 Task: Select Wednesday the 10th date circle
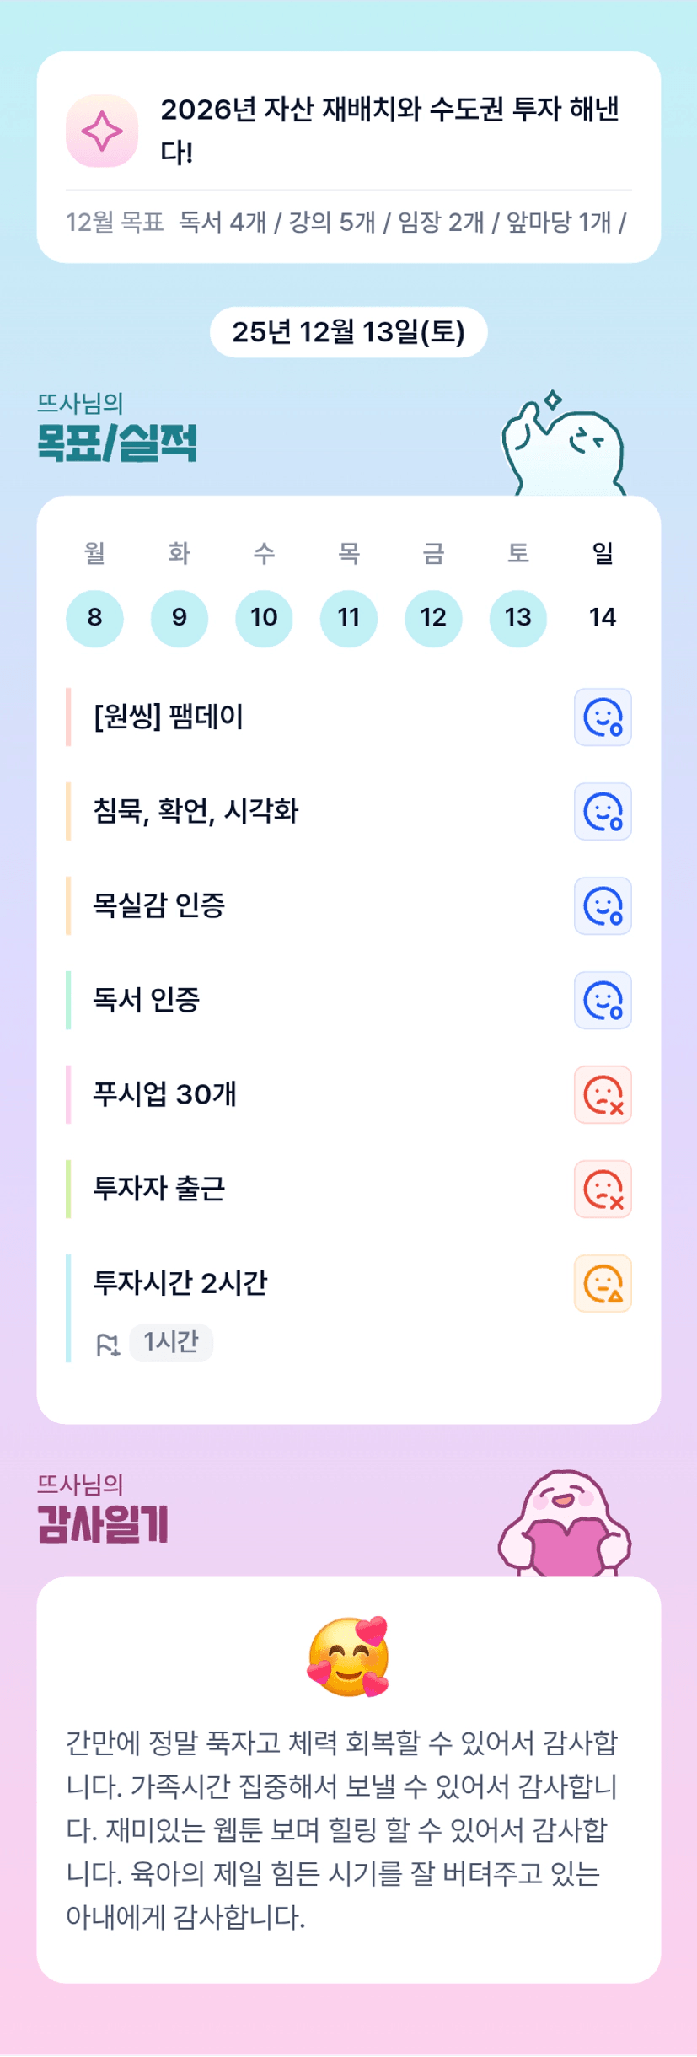264,618
